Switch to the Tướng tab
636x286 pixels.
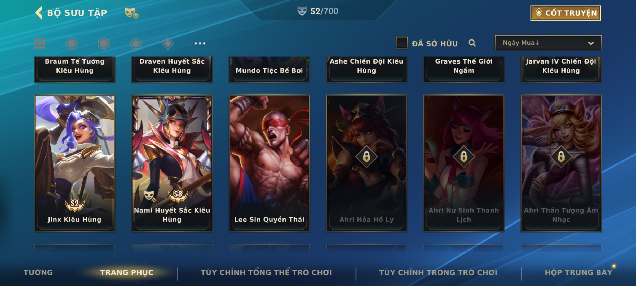38,272
